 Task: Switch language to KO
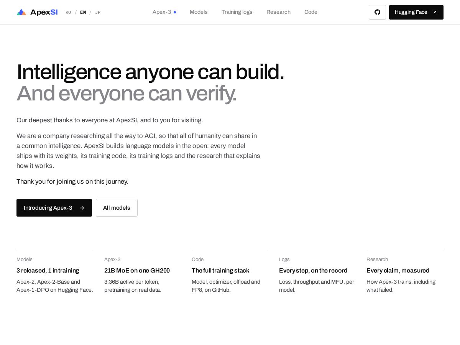point(68,12)
